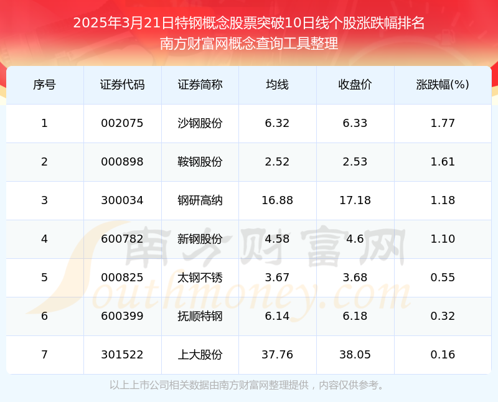Click serial number in 新钢股份 row

coord(44,239)
